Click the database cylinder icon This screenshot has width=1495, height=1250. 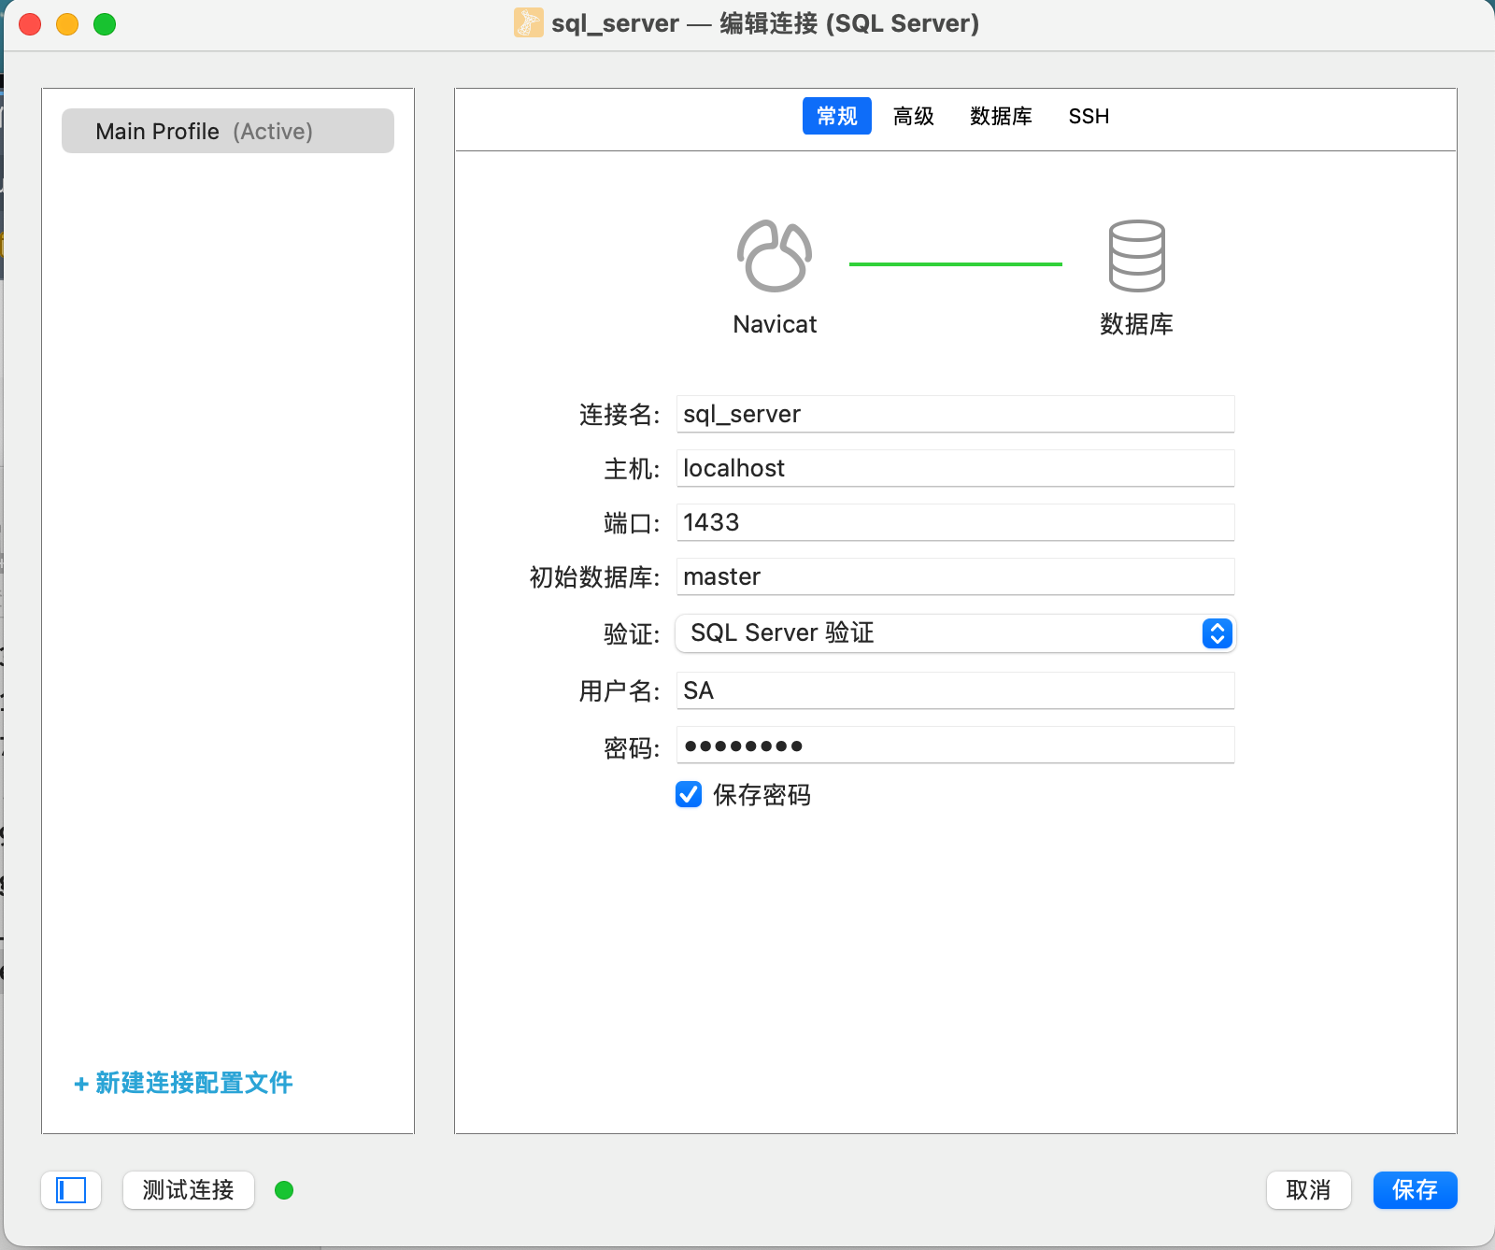tap(1136, 256)
